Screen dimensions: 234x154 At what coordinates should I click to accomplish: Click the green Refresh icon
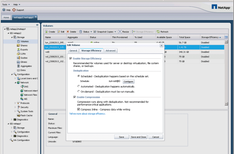point(158,32)
